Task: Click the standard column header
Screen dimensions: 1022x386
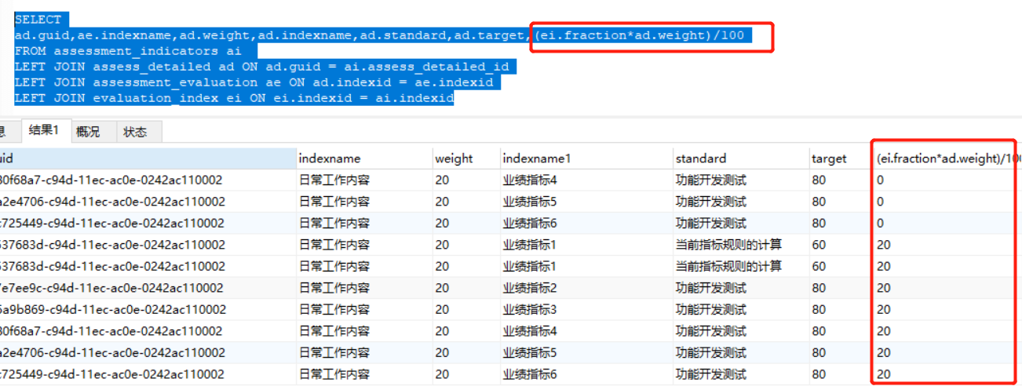Action: (701, 158)
